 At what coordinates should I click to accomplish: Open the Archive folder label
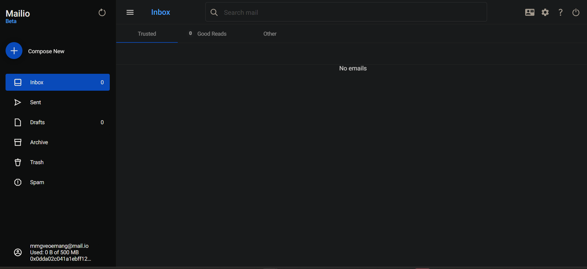(39, 142)
